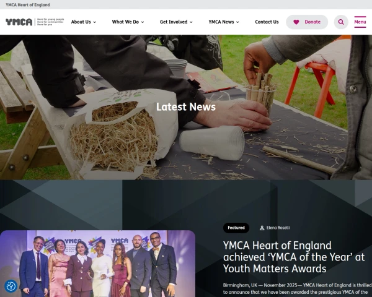The image size is (372, 297).
Task: Open the awards group photo thumbnail
Action: click(x=97, y=264)
